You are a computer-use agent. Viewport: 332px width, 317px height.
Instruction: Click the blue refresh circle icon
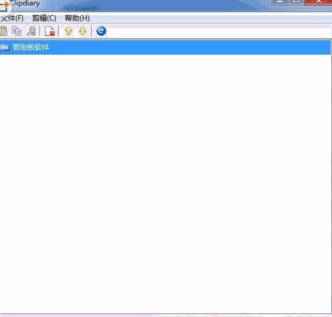tap(101, 31)
